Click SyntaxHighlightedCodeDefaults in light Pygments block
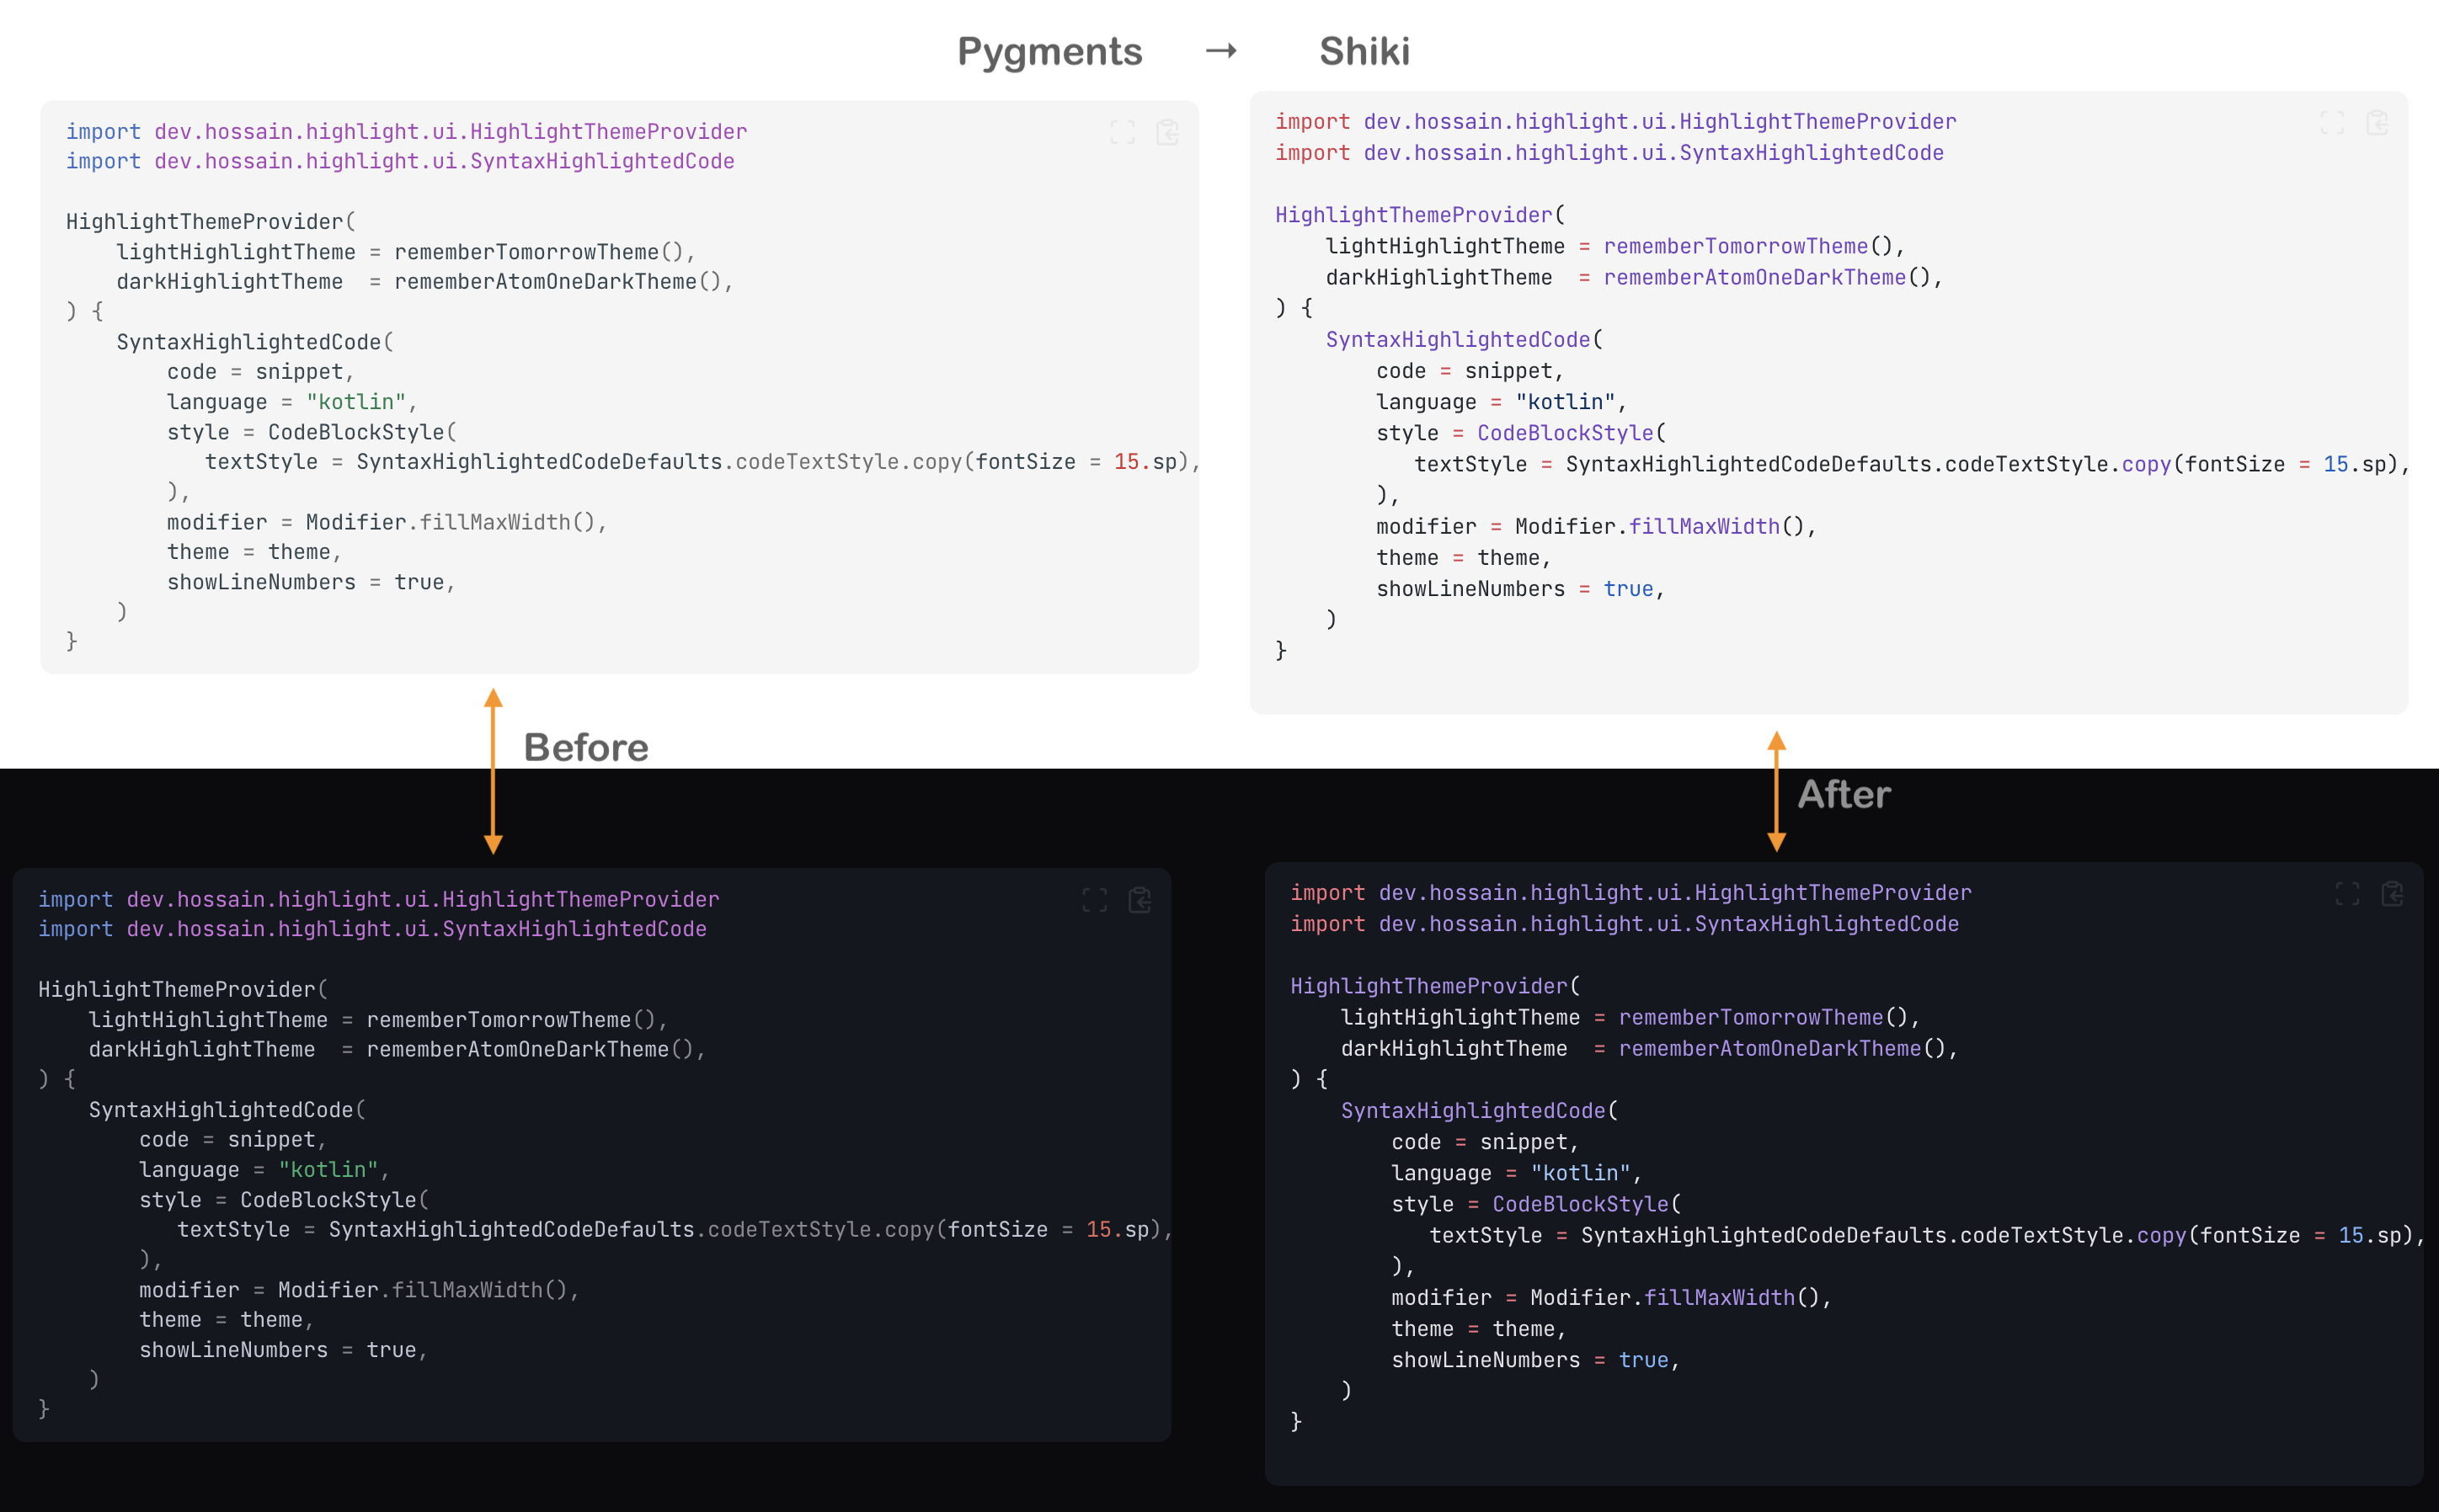The width and height of the screenshot is (2439, 1512). 539,462
